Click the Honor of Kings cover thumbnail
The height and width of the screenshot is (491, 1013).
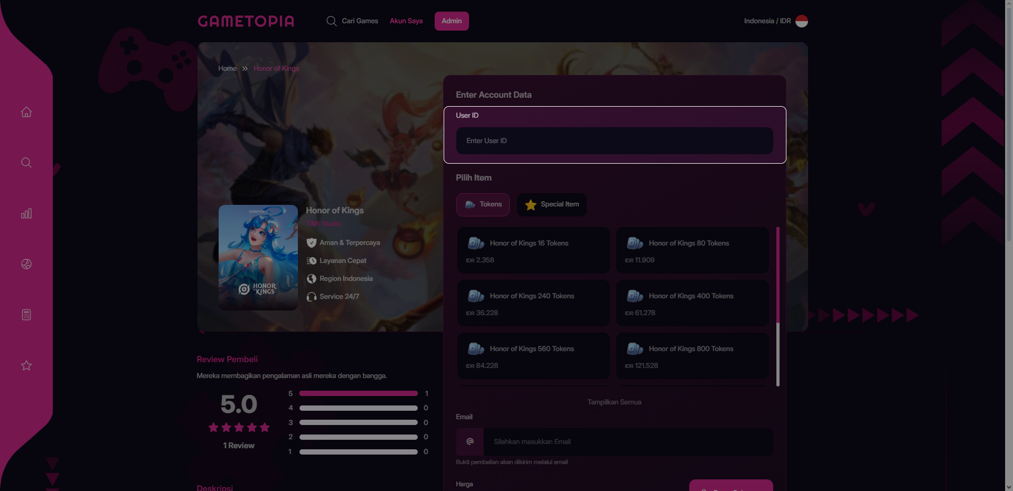coord(258,258)
